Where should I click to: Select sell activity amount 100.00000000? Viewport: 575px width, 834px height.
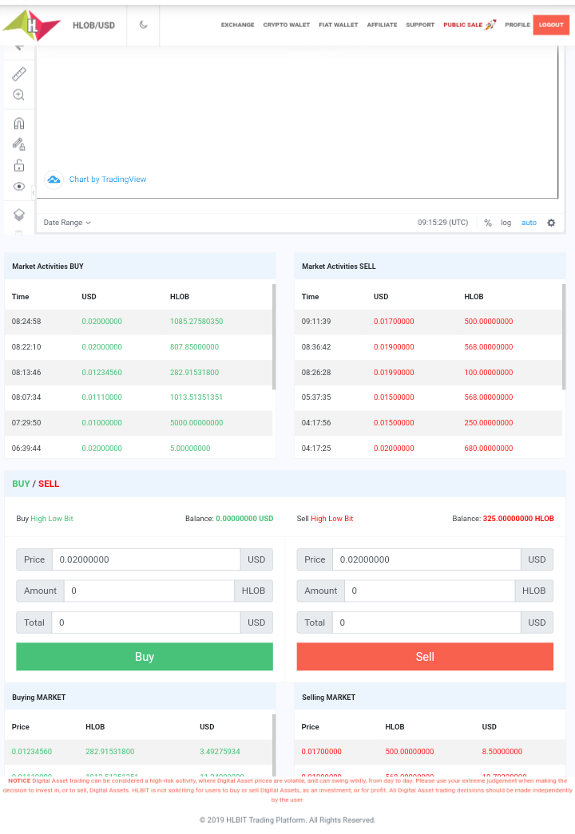(489, 373)
